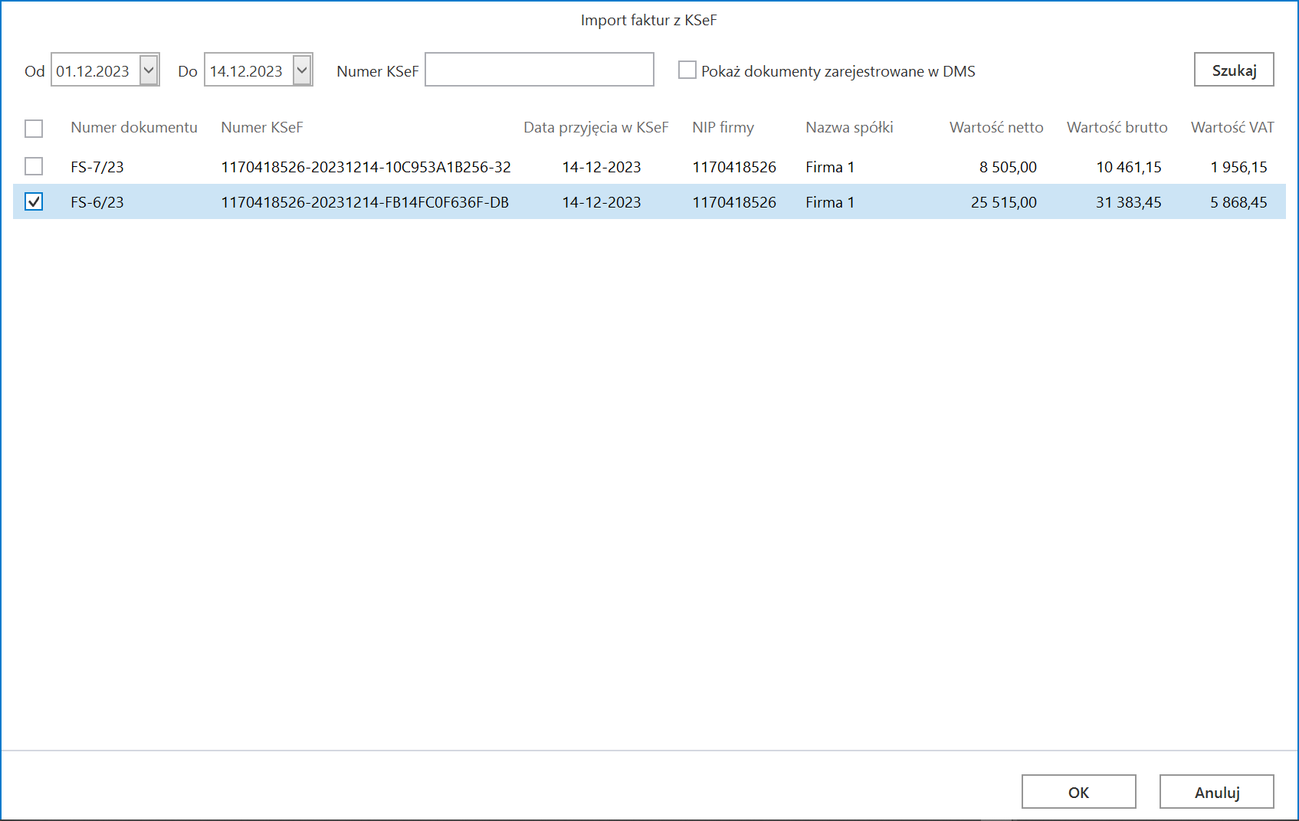Click KSeF number ending 10C953A1B256-32
Screen dimensions: 1299x821
pyautogui.click(x=366, y=167)
